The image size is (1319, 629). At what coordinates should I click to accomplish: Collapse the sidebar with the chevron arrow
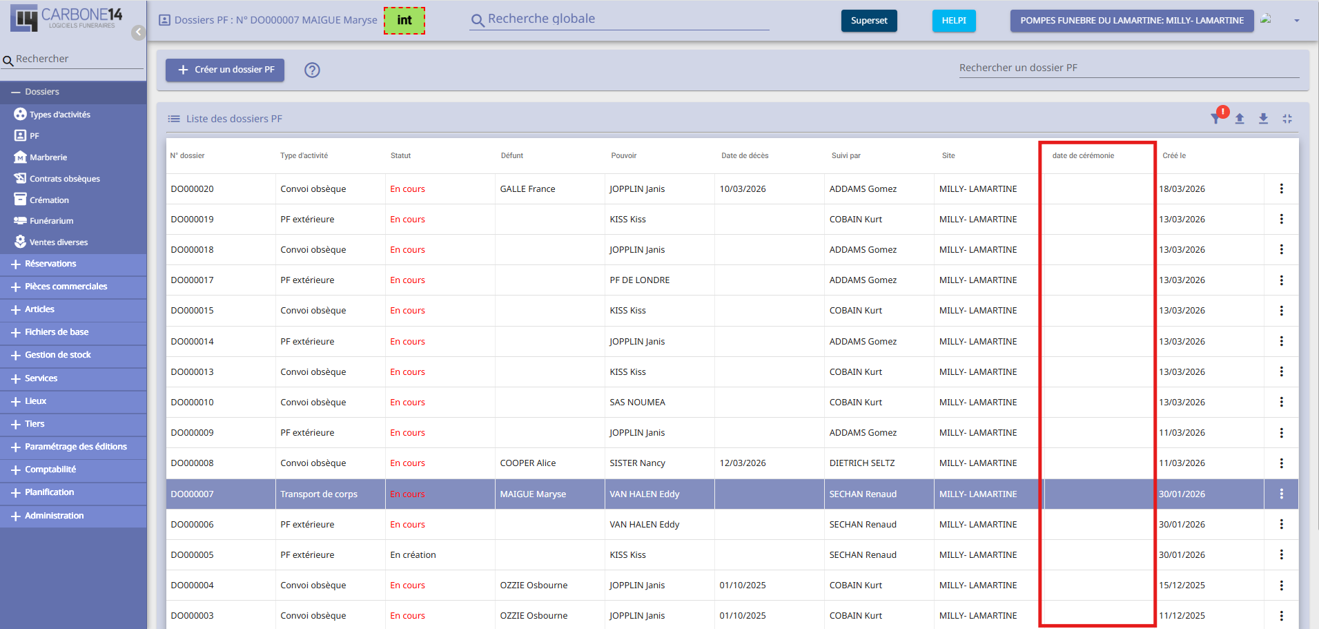click(138, 32)
